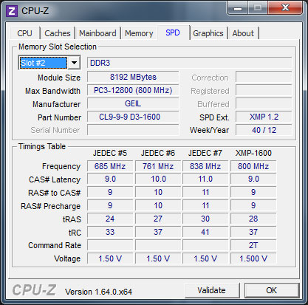This screenshot has height=305, width=308.
Task: Click the tRC value 41
Action: pyautogui.click(x=205, y=232)
